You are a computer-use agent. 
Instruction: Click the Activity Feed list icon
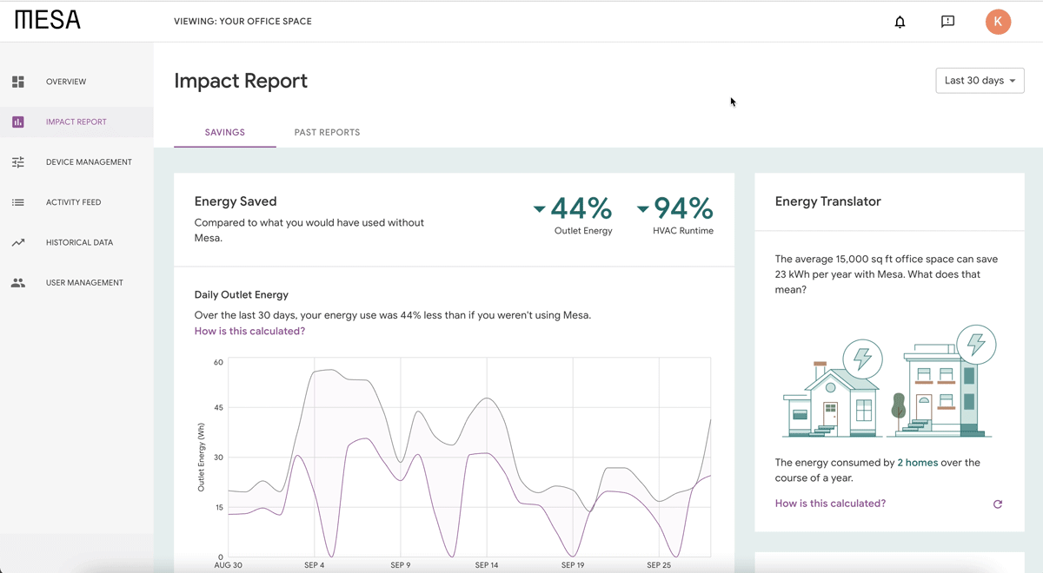pyautogui.click(x=18, y=202)
